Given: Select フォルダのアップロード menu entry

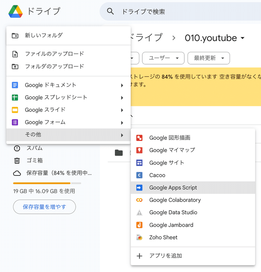Looking at the screenshot, I should 69,67.
